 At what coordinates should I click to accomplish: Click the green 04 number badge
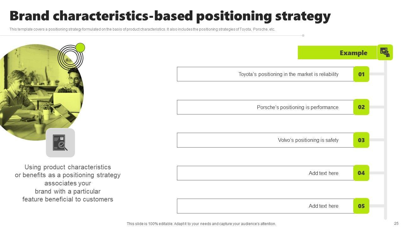[361, 173]
